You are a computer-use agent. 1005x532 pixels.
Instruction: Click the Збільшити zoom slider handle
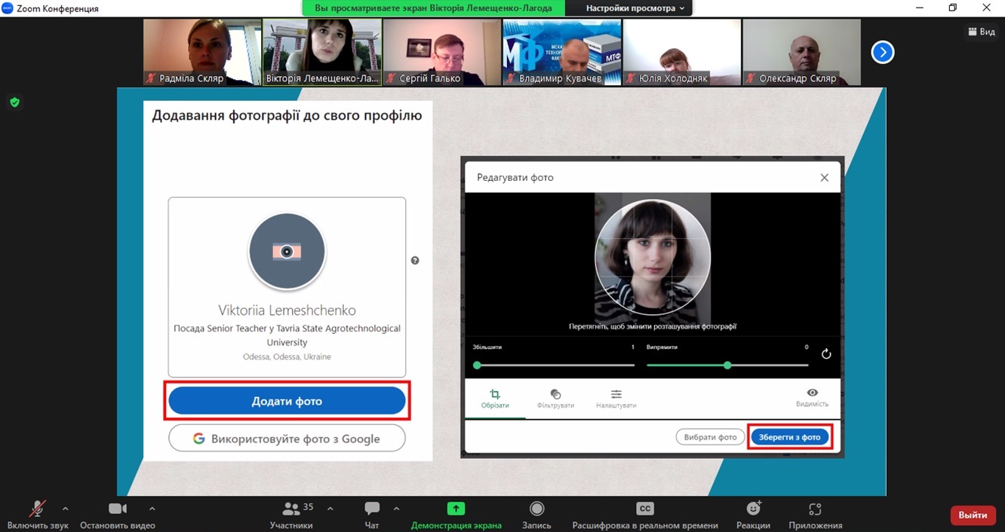477,365
